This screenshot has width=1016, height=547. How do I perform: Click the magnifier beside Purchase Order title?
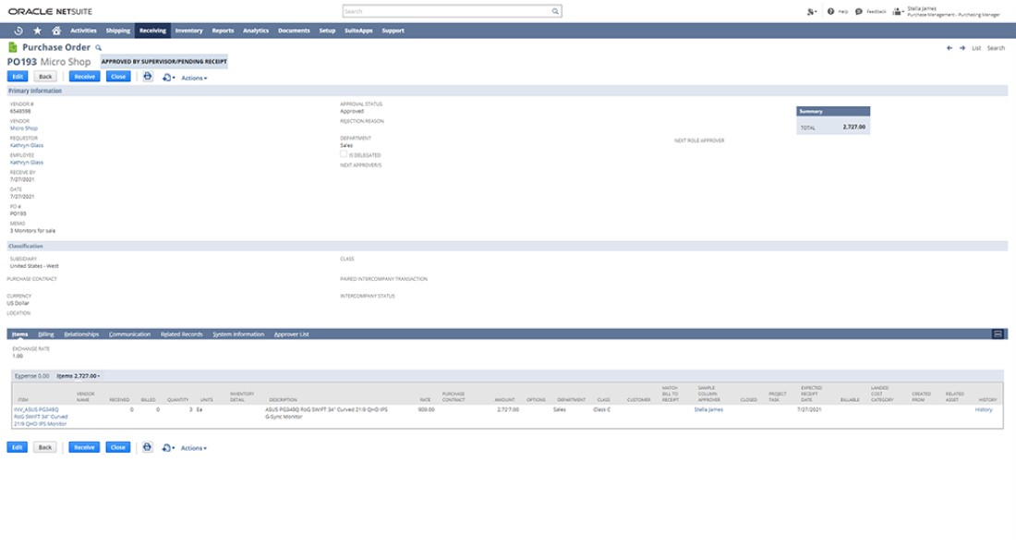point(98,47)
